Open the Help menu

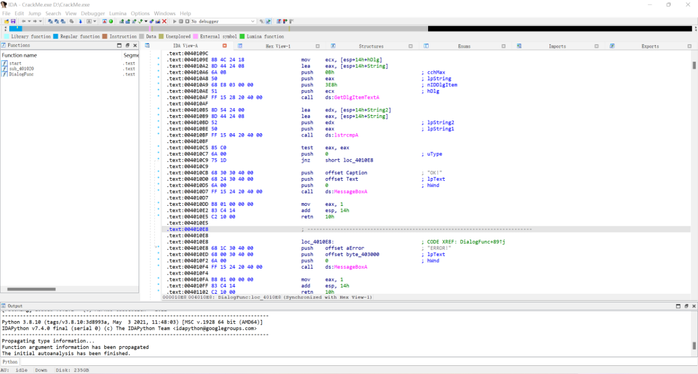tap(186, 13)
